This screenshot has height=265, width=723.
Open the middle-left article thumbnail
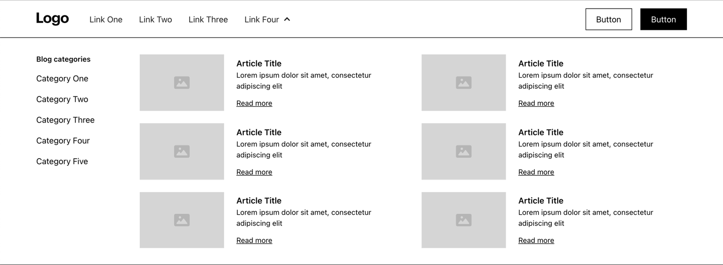tap(182, 151)
